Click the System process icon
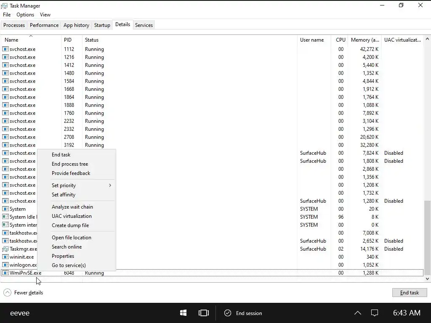 click(x=5, y=209)
